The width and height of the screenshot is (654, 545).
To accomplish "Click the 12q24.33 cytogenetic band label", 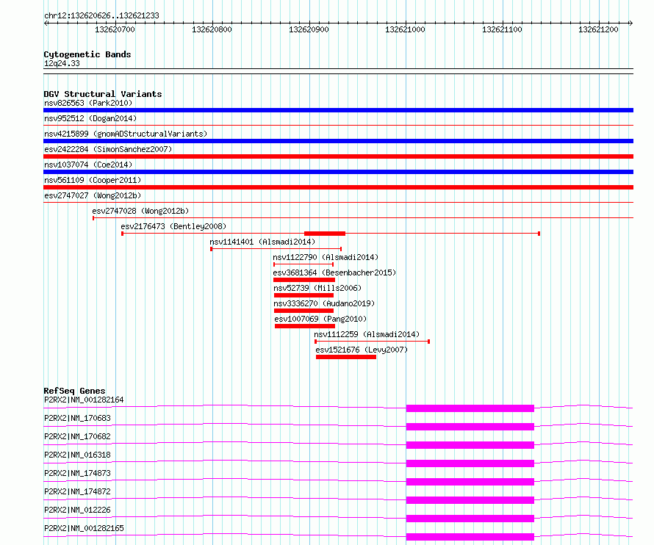I will pos(62,63).
